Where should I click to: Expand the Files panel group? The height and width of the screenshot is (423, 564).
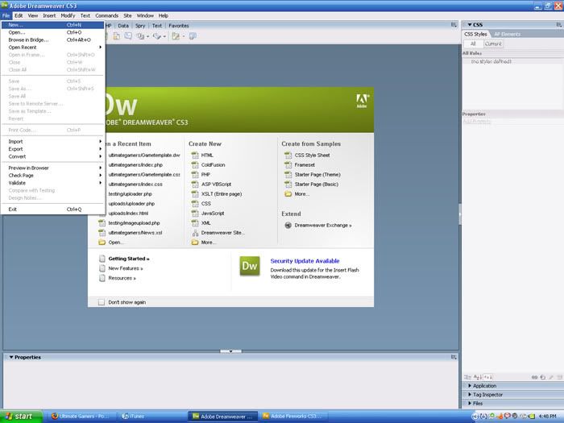[470, 404]
